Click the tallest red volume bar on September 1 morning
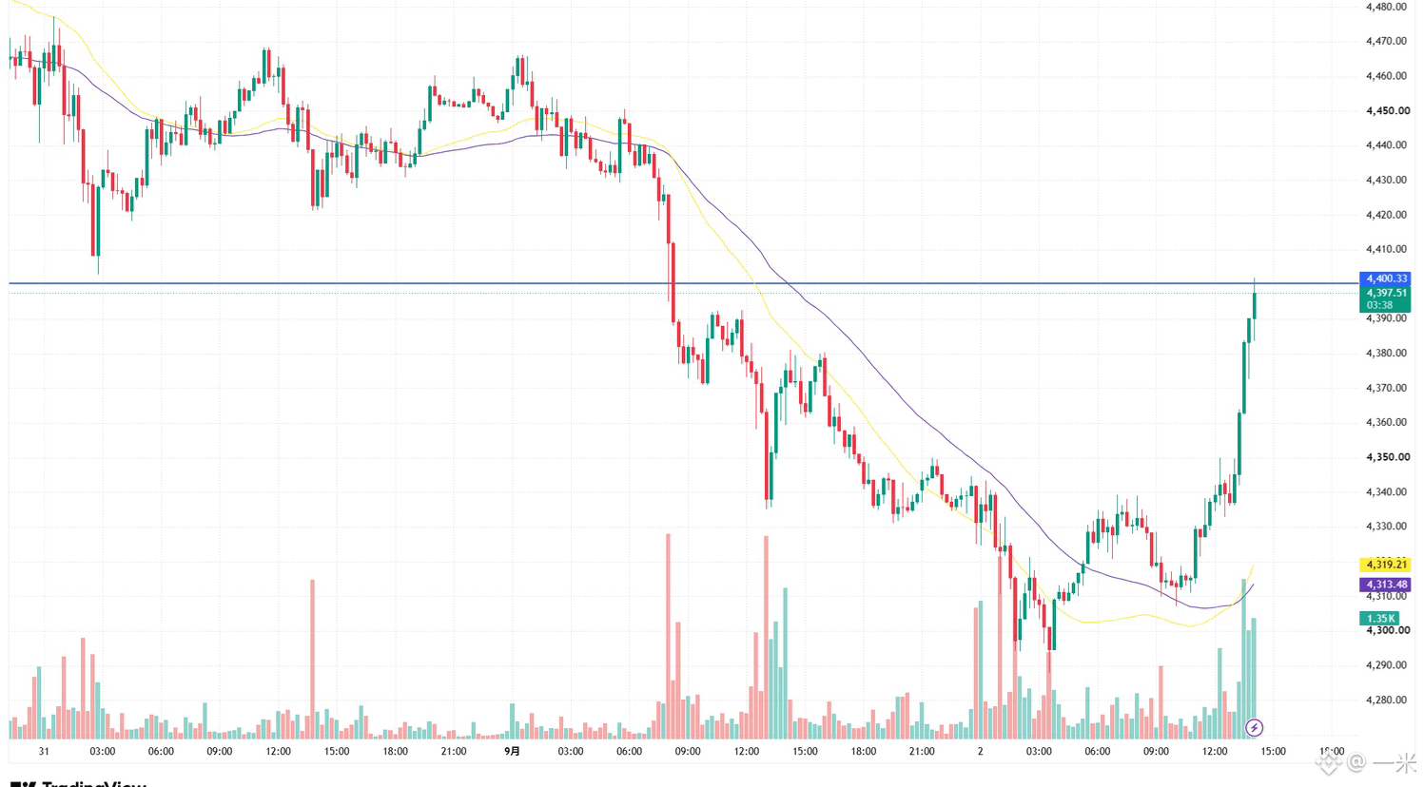 (668, 636)
